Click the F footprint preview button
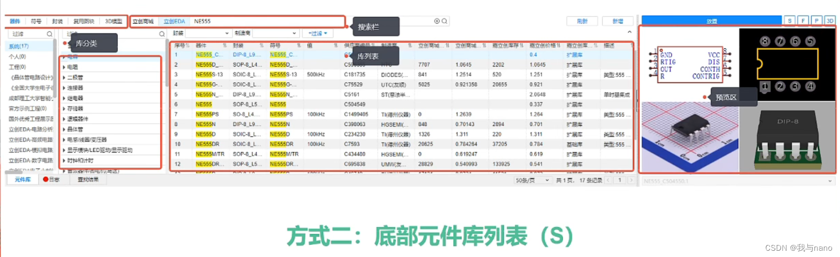Viewport: 840px width, 257px height. [803, 21]
